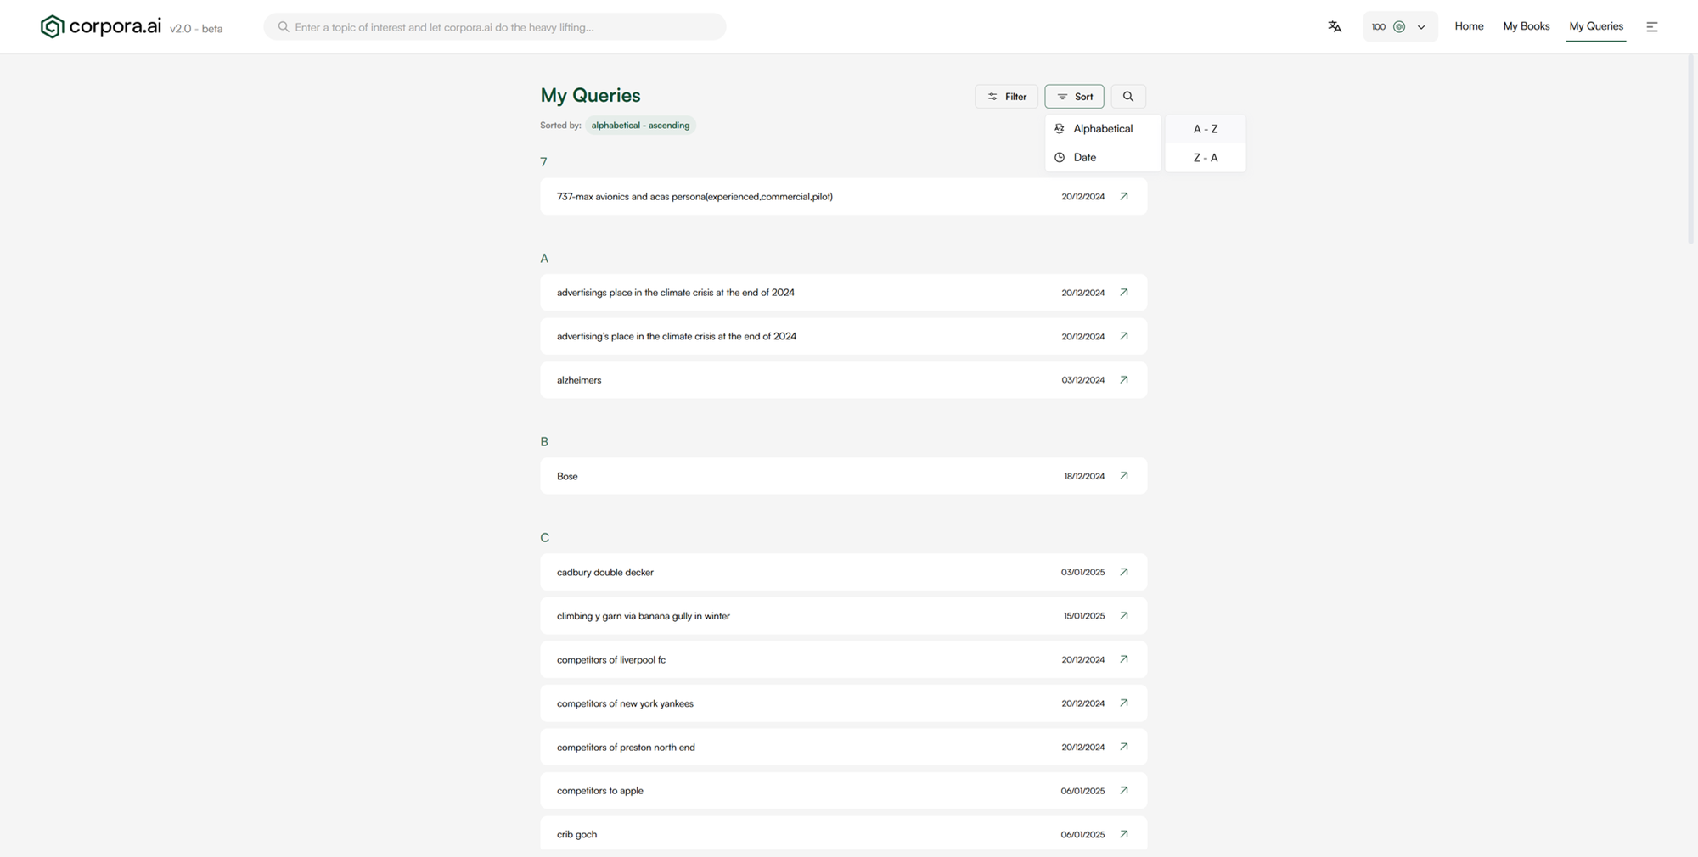Open arrow icon for alzheimers query

pos(1123,380)
